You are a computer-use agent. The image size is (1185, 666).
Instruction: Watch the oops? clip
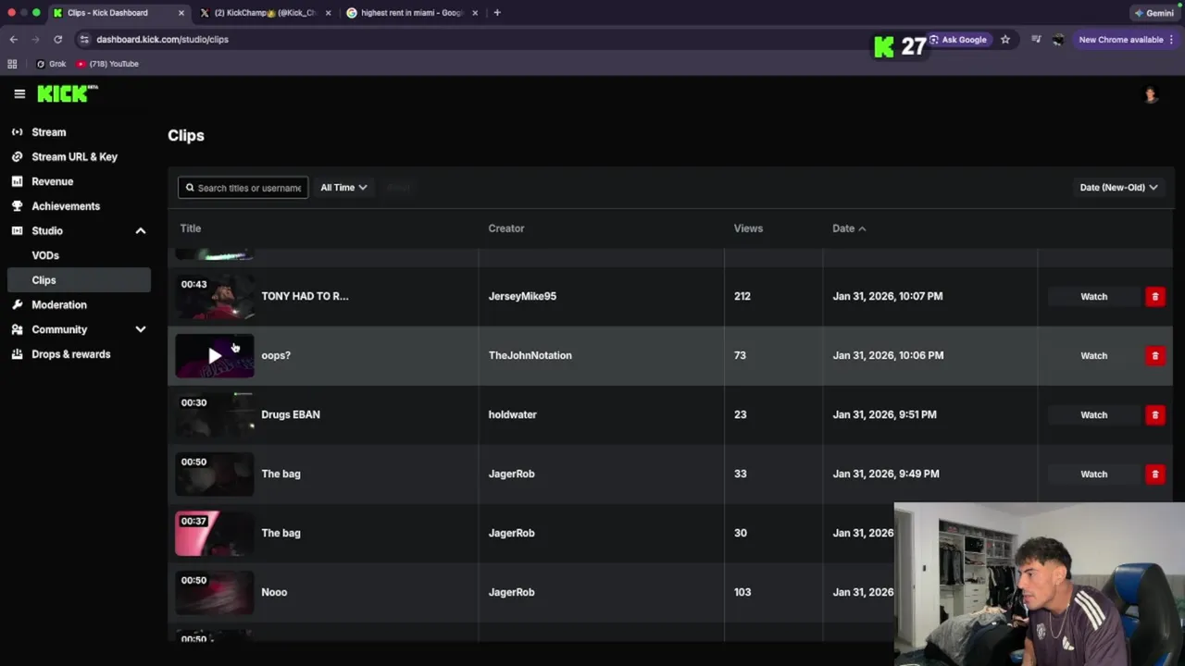point(1093,355)
